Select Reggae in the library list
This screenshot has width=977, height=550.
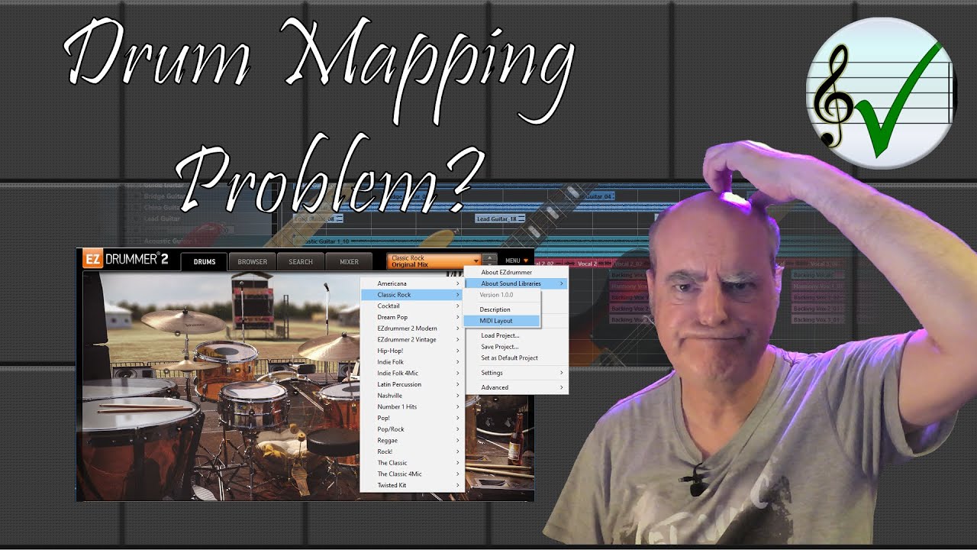pos(411,440)
